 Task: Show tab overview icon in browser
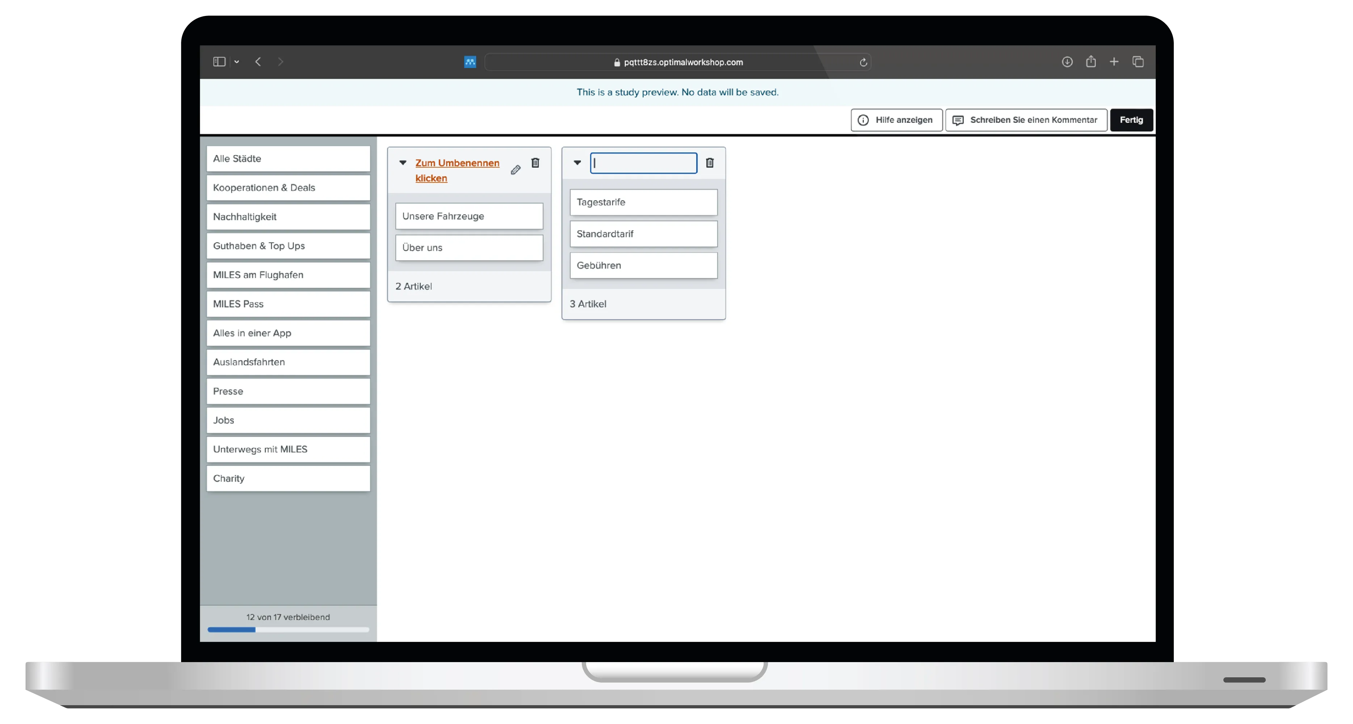point(1138,62)
